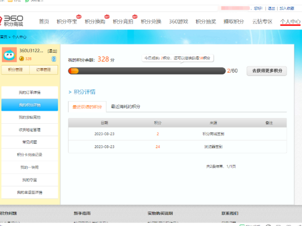The height and width of the screenshot is (226, 302).
Task: Open the 云钻专区 navigation item
Action: pyautogui.click(x=262, y=21)
